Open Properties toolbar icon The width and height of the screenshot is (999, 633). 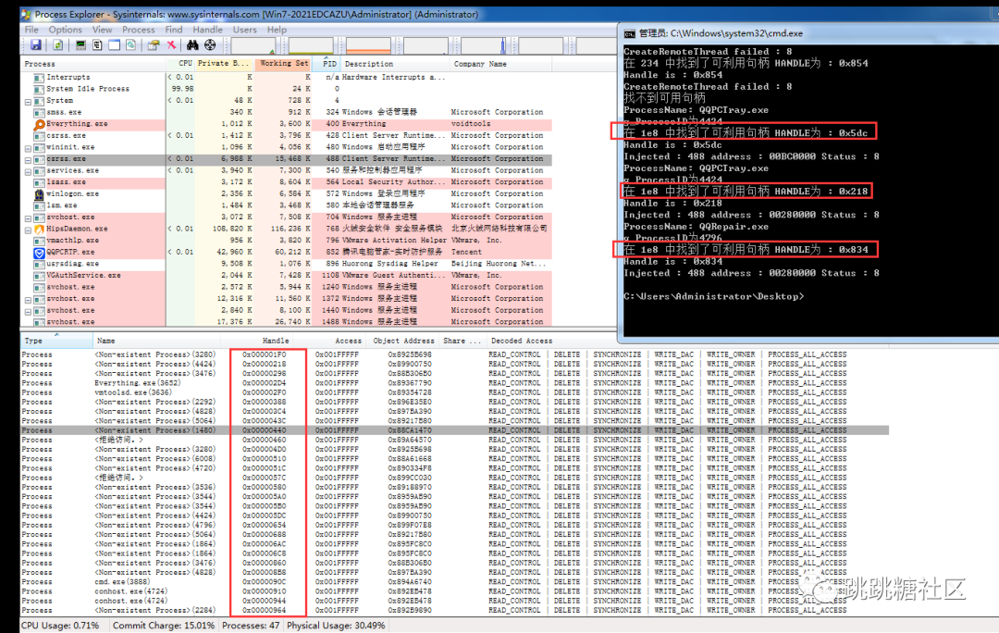153,45
